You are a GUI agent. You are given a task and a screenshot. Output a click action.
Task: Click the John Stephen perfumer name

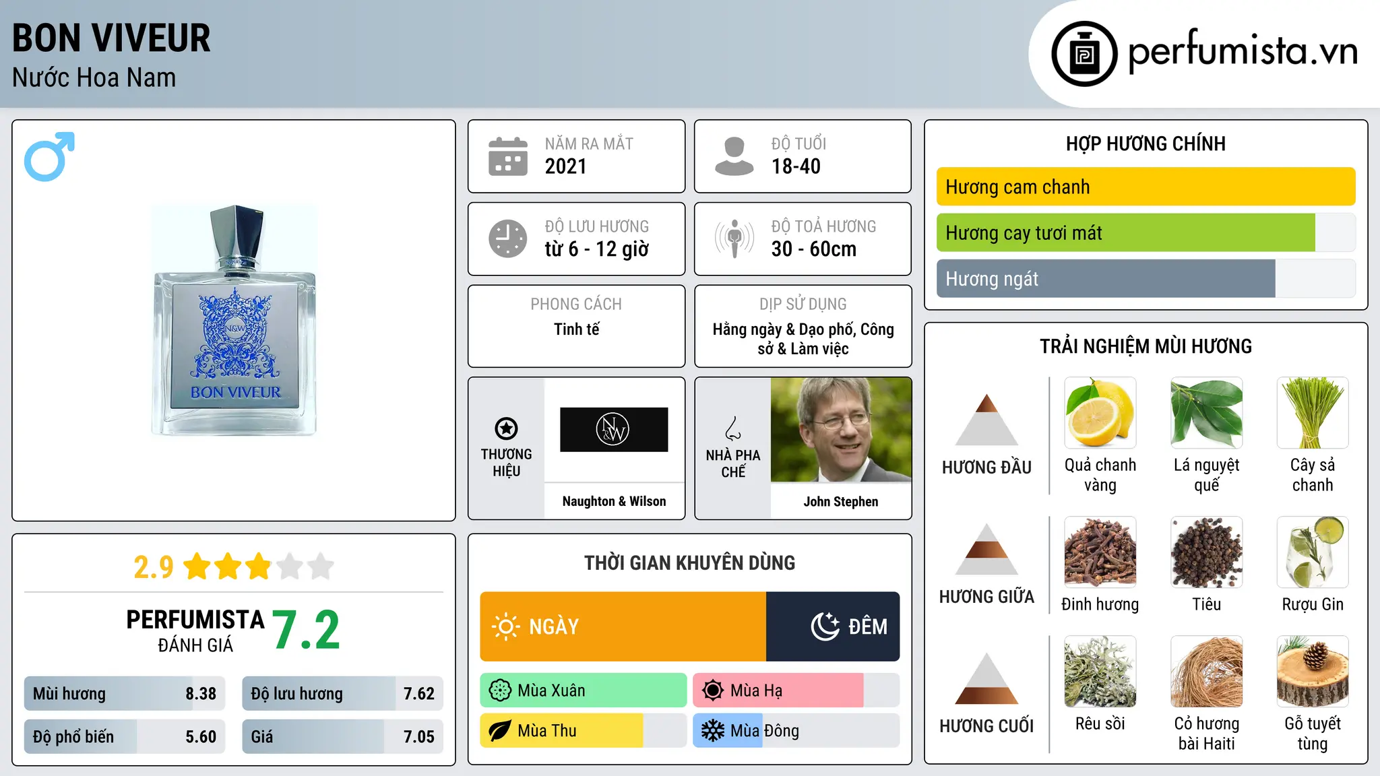[x=841, y=502]
